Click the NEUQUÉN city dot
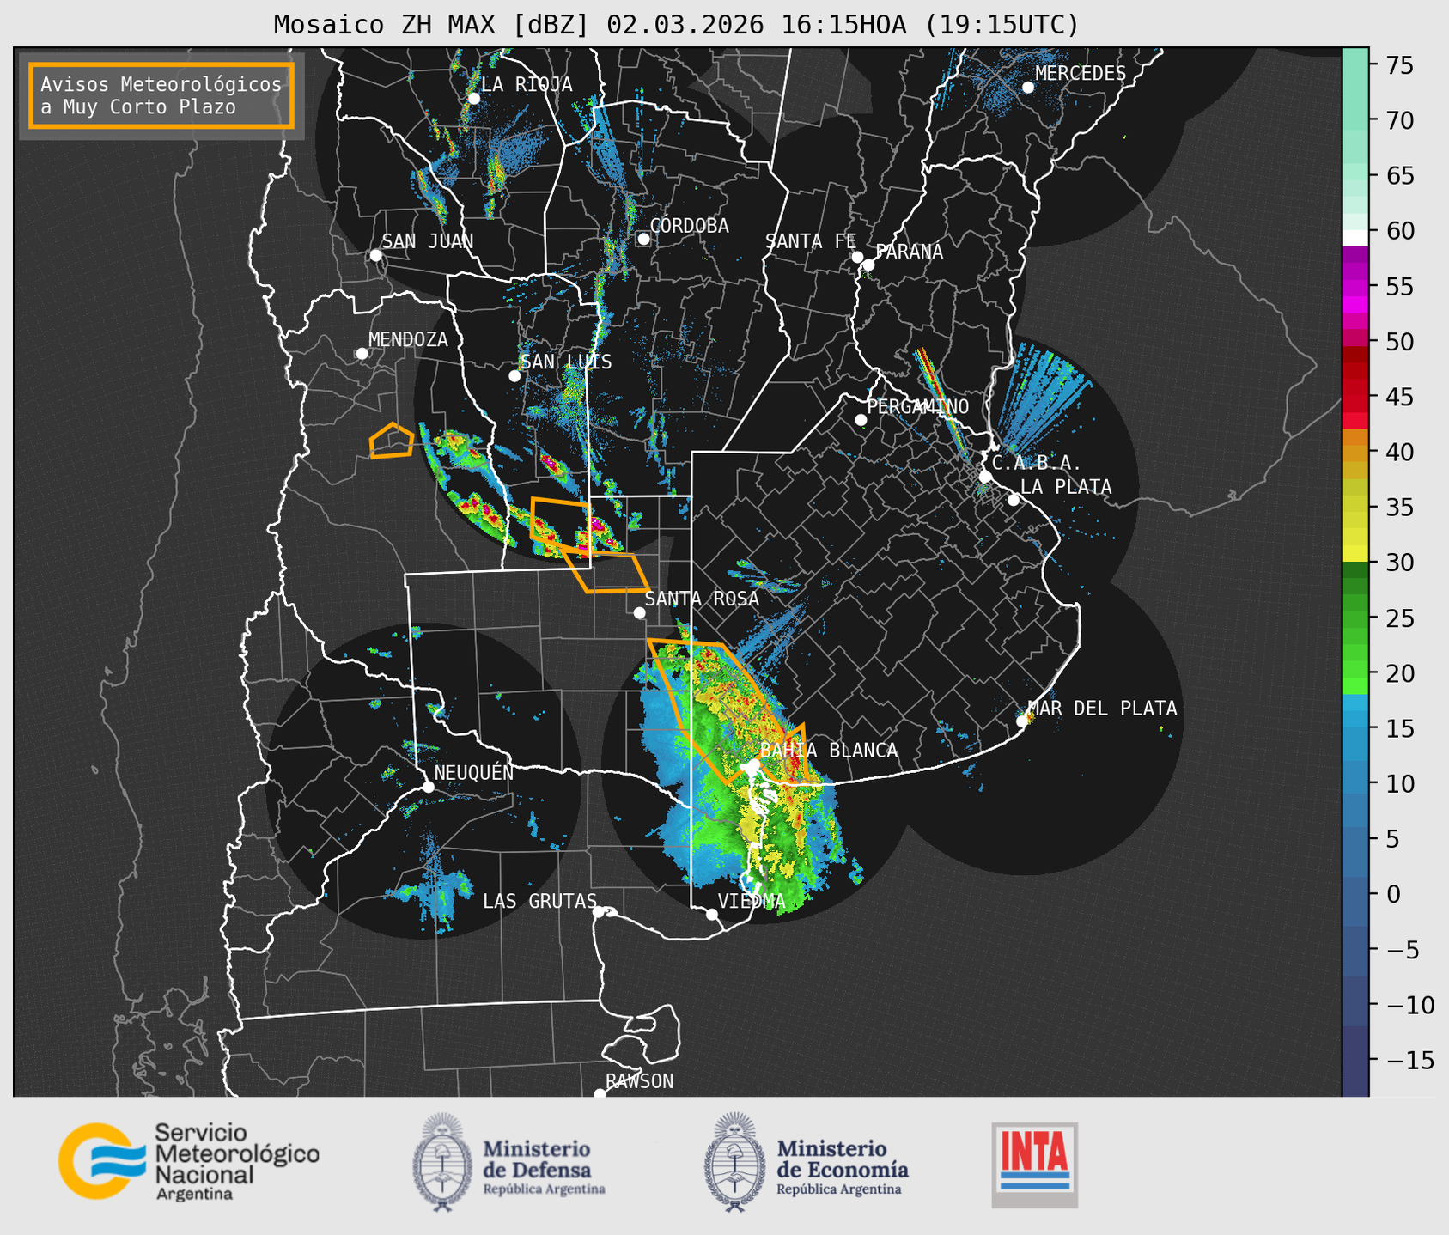 click(x=428, y=787)
